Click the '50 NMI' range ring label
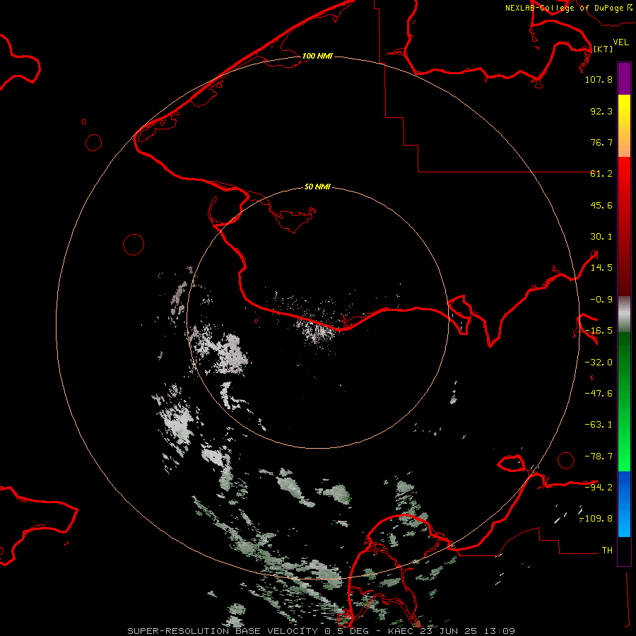This screenshot has height=636, width=636. pos(317,187)
